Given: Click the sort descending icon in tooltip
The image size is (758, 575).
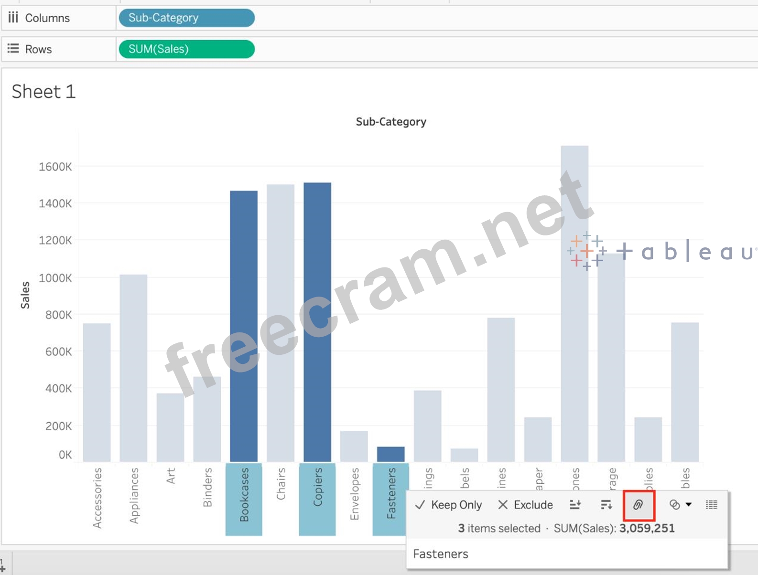Looking at the screenshot, I should coord(606,505).
